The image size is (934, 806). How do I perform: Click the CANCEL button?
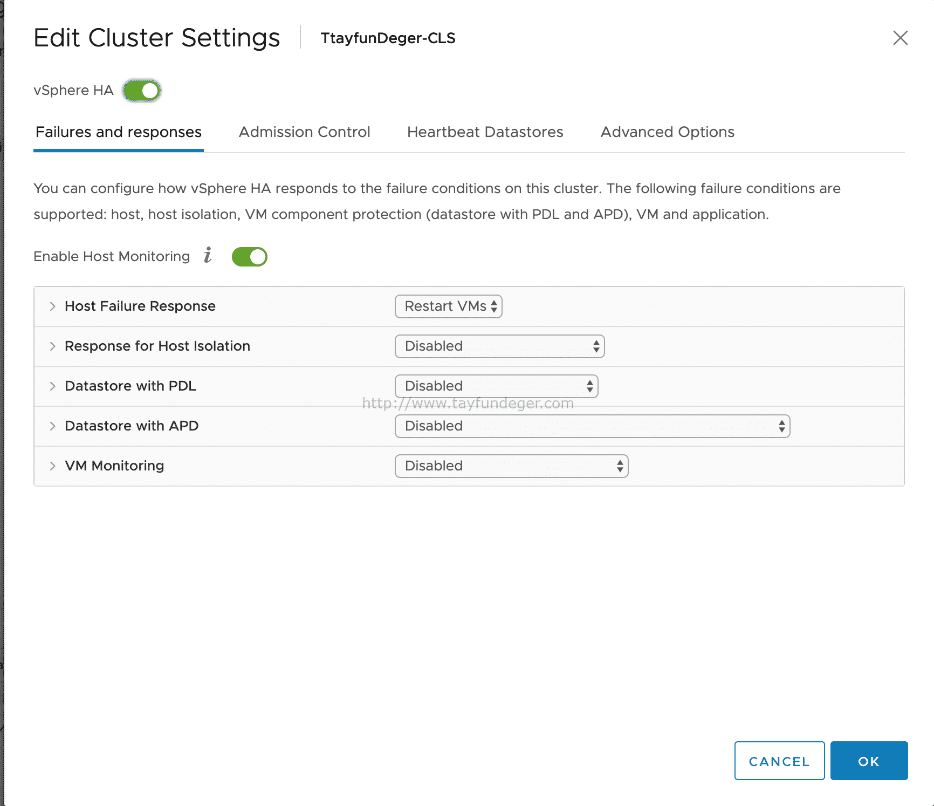pos(779,761)
